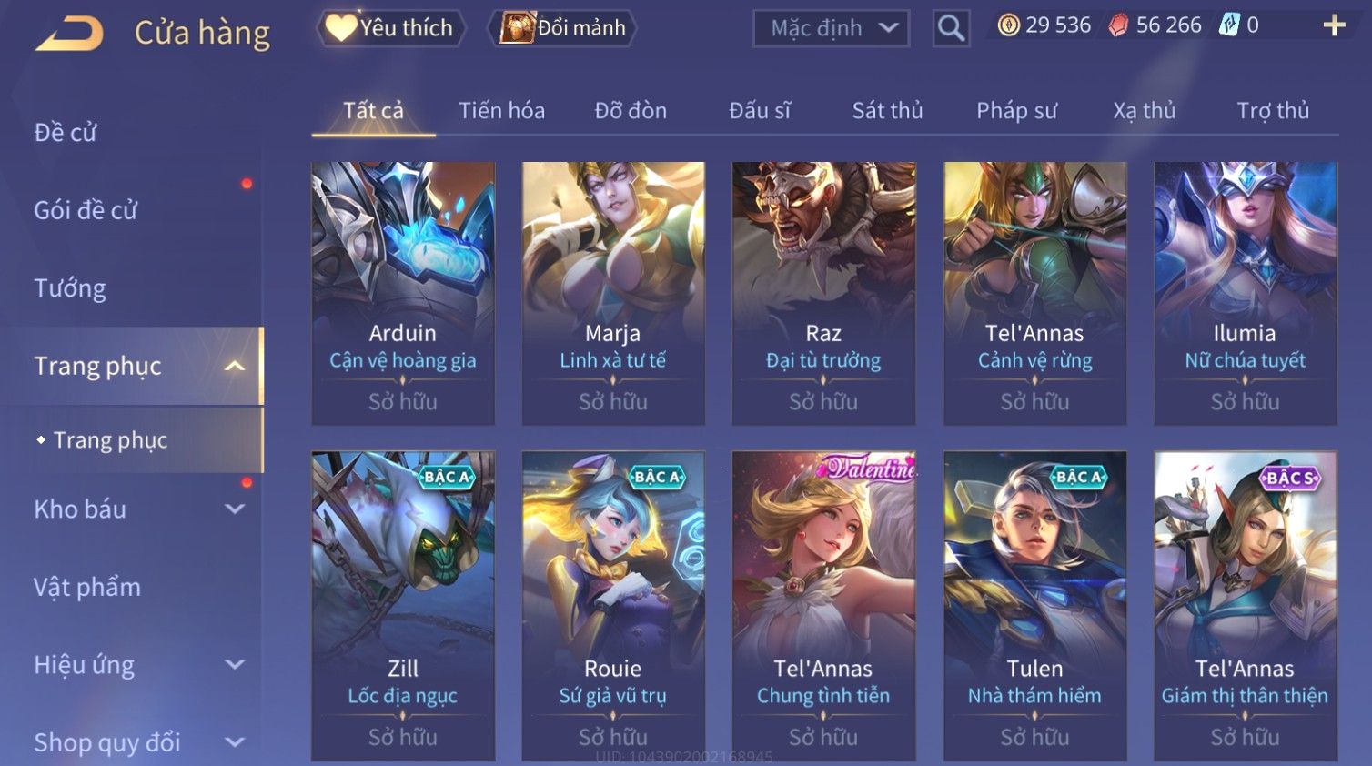Expand the Hiệu ứng sidebar section
The image size is (1372, 766).
(x=235, y=665)
